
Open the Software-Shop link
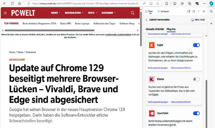[x=127, y=23]
